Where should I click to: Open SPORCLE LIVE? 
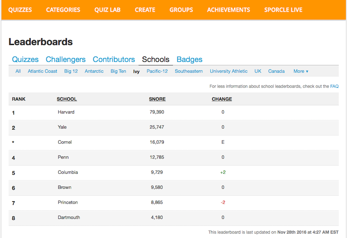click(x=283, y=10)
